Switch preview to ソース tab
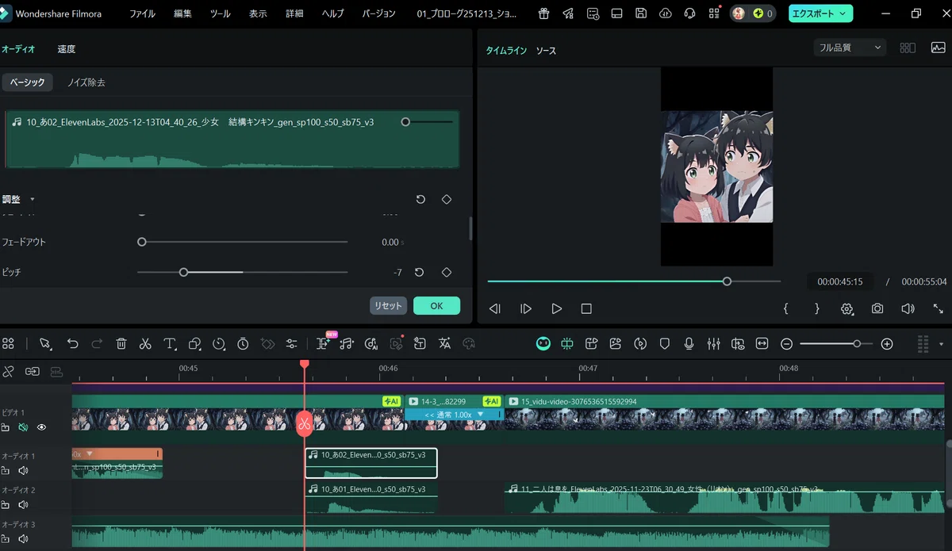952x551 pixels. click(x=546, y=51)
